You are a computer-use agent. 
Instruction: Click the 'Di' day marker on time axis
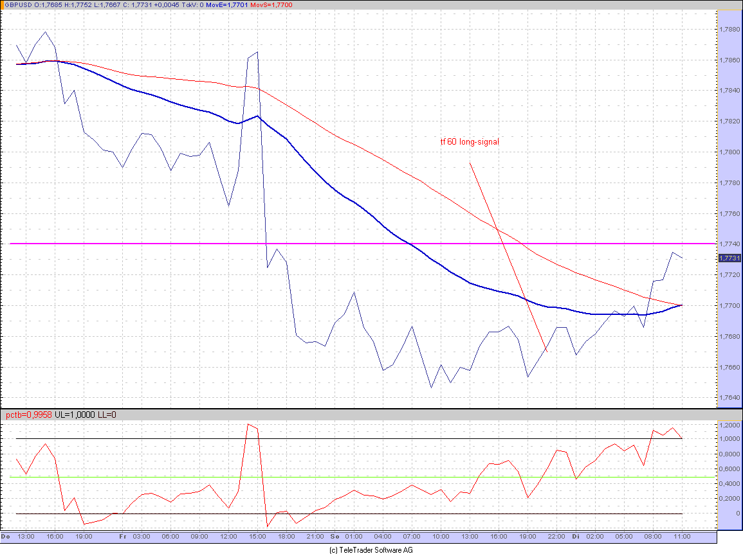pos(576,537)
